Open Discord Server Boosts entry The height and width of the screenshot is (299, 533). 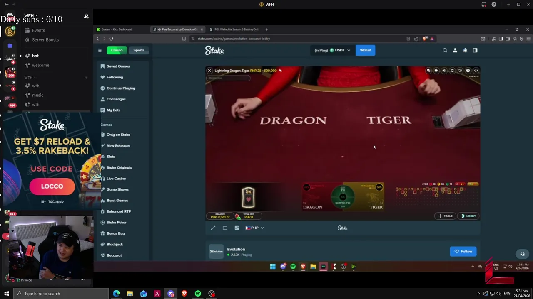pos(45,40)
